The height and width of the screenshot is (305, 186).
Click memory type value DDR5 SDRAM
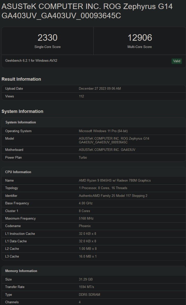[89, 295]
